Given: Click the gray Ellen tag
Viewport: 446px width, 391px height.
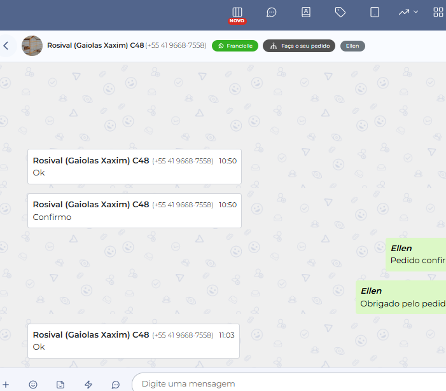Looking at the screenshot, I should (x=352, y=46).
